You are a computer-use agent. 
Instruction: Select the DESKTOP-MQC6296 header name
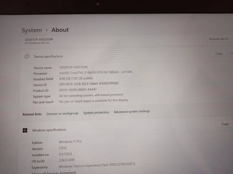pos(39,39)
